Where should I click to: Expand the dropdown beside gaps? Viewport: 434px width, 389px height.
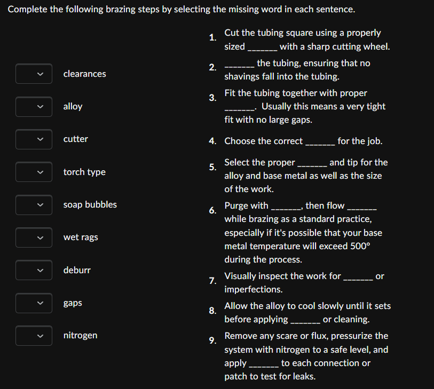pyautogui.click(x=34, y=303)
